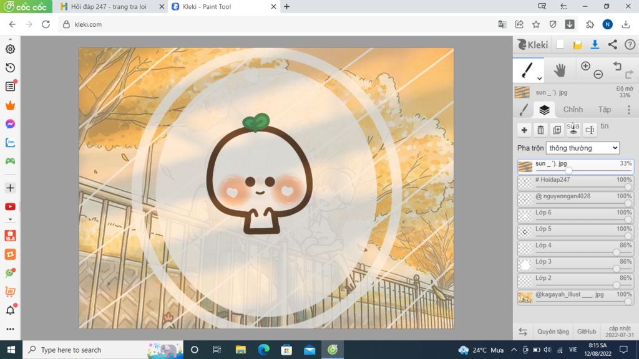Click the @kagayah_illust jpg layer thumbnail
Image resolution: width=639 pixels, height=359 pixels.
point(525,297)
